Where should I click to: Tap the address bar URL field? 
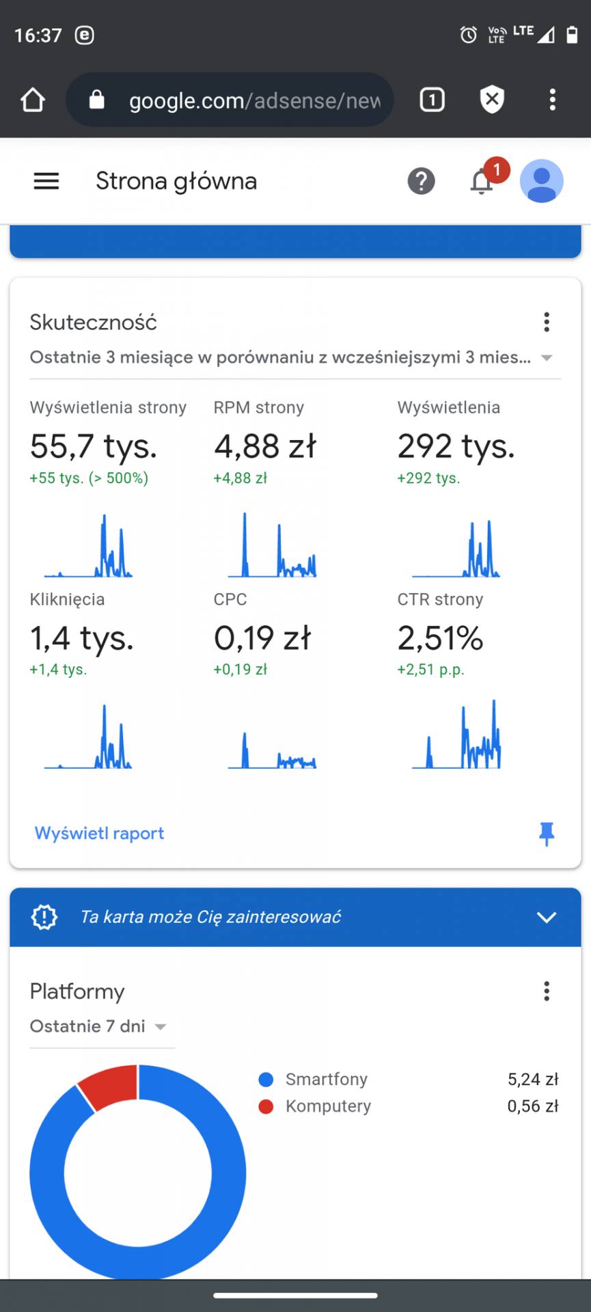pyautogui.click(x=253, y=100)
